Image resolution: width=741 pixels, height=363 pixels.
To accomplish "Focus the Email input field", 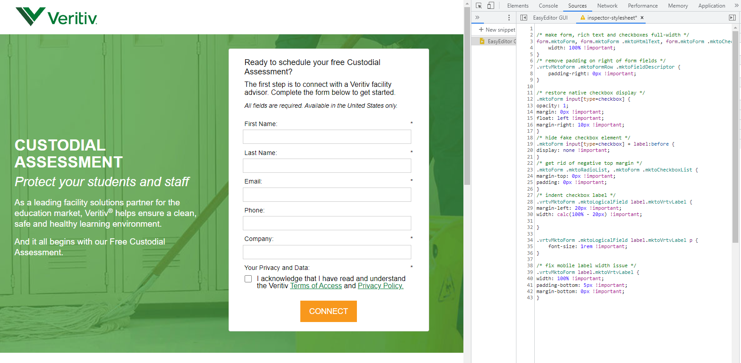I will 327,195.
